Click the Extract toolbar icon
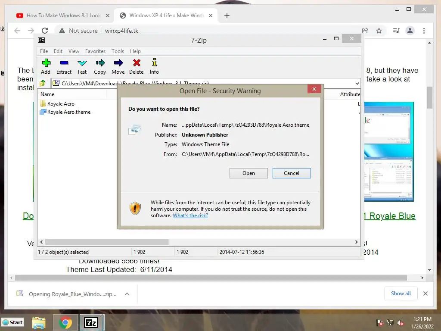Screen dimensions: 441x331 [64, 66]
